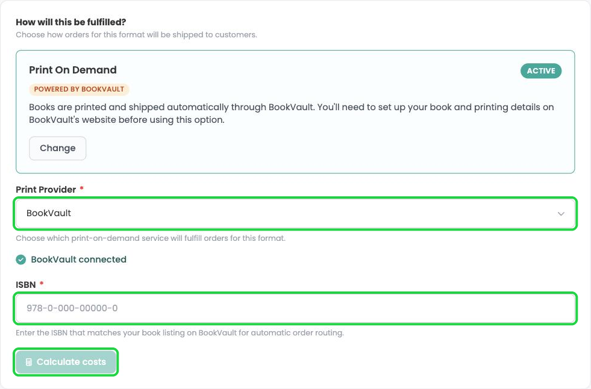
Task: Click the ACTIVE status badge
Action: (x=541, y=71)
